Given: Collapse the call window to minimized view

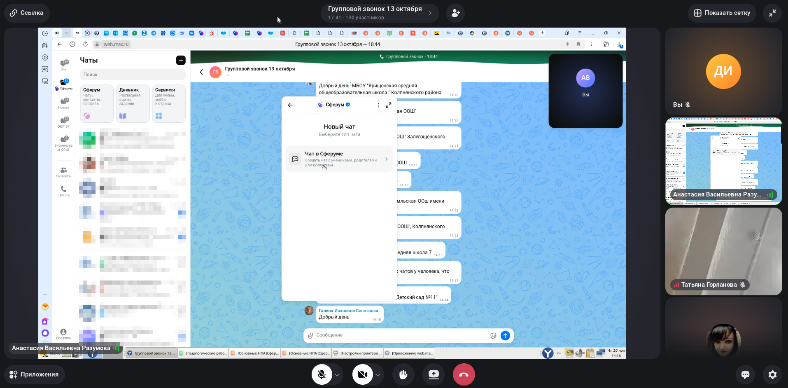Looking at the screenshot, I should (x=772, y=13).
